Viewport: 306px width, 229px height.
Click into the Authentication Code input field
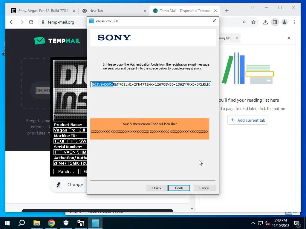click(151, 84)
